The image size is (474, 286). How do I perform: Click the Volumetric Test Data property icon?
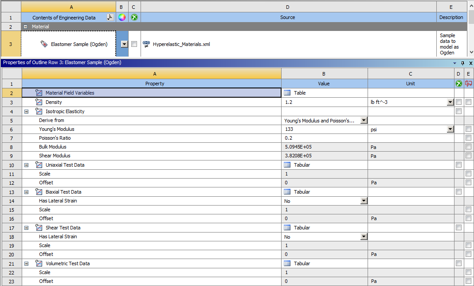[x=39, y=263]
